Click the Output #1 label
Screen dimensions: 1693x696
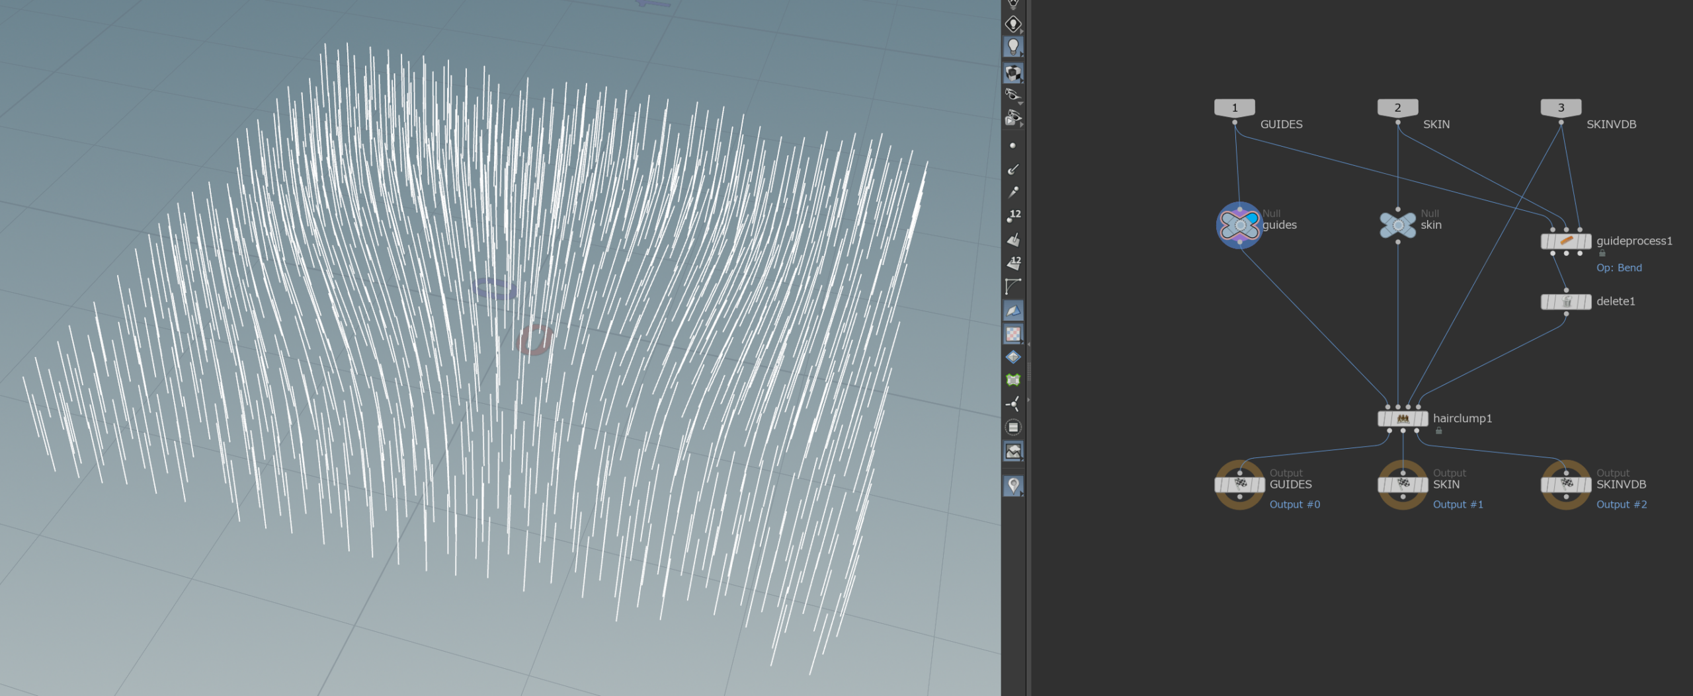1458,504
